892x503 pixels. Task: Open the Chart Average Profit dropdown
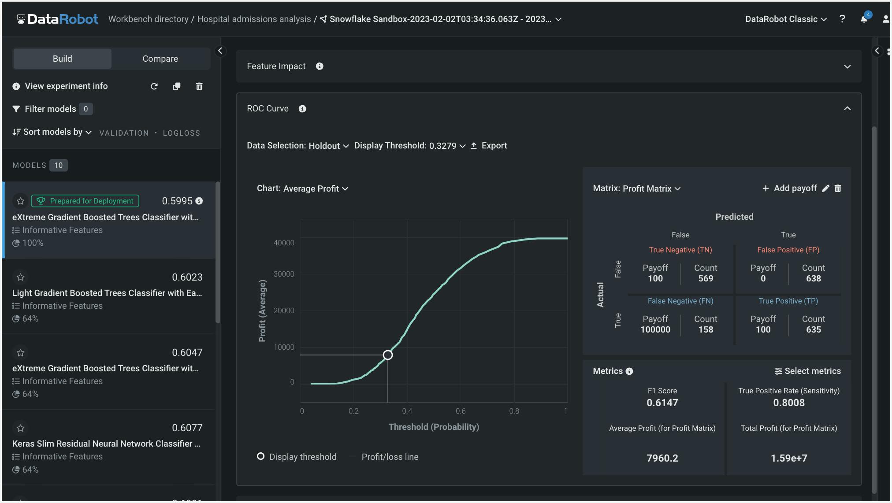[x=315, y=189]
